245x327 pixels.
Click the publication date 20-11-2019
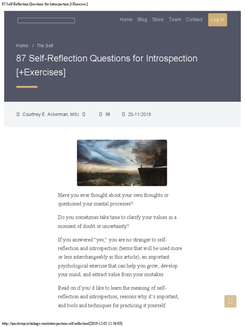click(139, 114)
